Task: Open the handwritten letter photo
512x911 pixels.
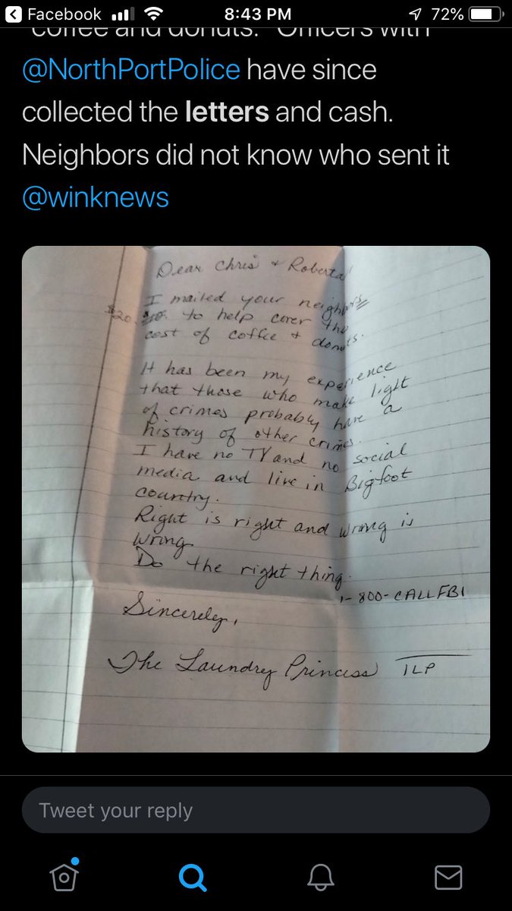Action: 256,499
